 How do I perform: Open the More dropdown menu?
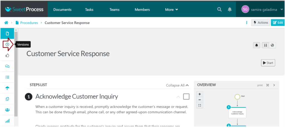tap(171, 9)
